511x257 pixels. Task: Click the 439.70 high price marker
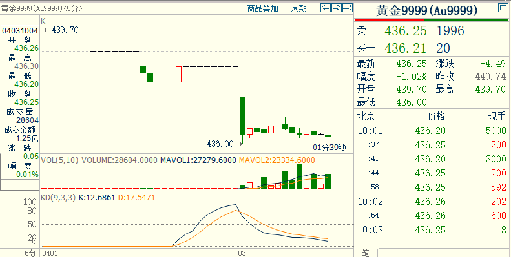[65, 30]
